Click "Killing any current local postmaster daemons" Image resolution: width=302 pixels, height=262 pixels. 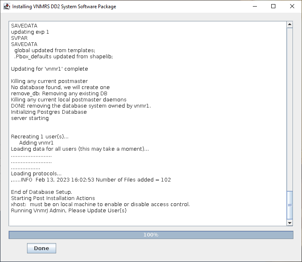coord(69,100)
